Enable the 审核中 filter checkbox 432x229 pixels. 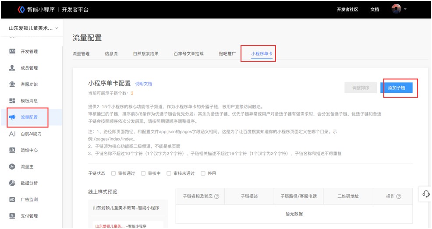[143, 173]
